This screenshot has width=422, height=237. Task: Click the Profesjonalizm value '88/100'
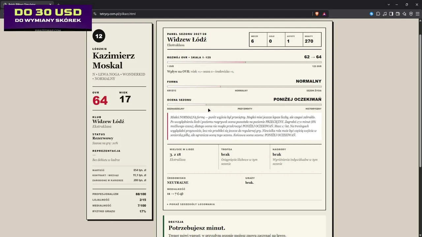pos(141,194)
